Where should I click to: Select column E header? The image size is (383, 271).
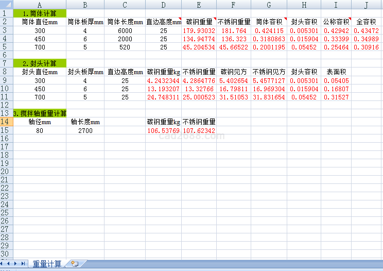199,5
